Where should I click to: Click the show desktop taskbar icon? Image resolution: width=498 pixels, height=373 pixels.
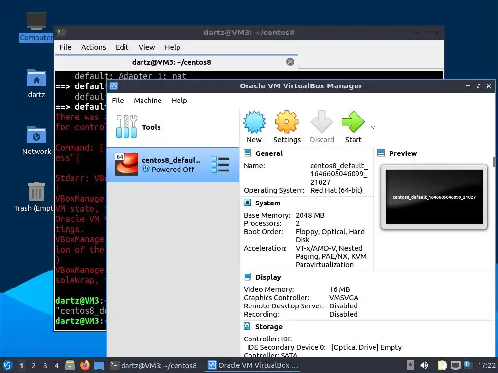click(x=99, y=366)
